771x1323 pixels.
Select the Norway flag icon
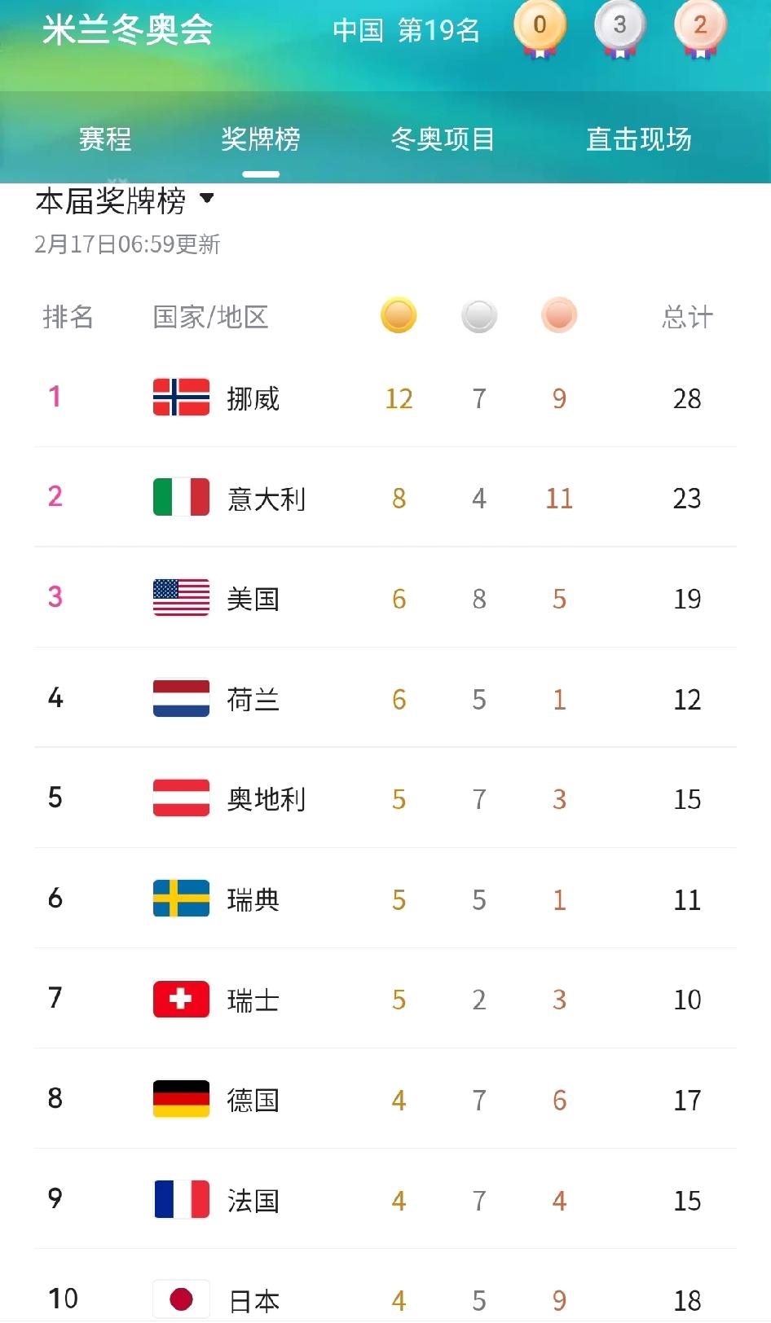coord(181,398)
